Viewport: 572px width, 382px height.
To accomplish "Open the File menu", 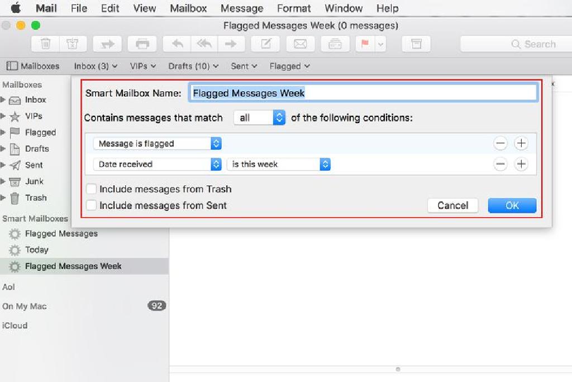I will click(x=79, y=8).
